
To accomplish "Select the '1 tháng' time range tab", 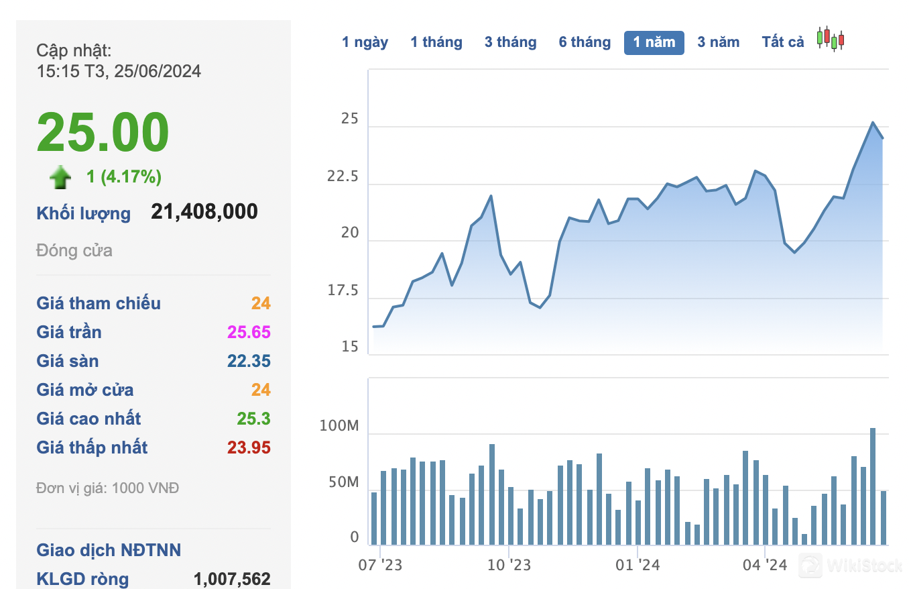I will click(x=436, y=42).
